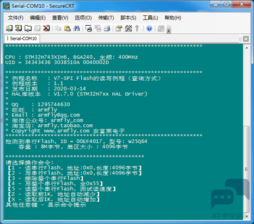
Task: Click the Quick Connect toolbar icon
Action: click(x=19, y=28)
